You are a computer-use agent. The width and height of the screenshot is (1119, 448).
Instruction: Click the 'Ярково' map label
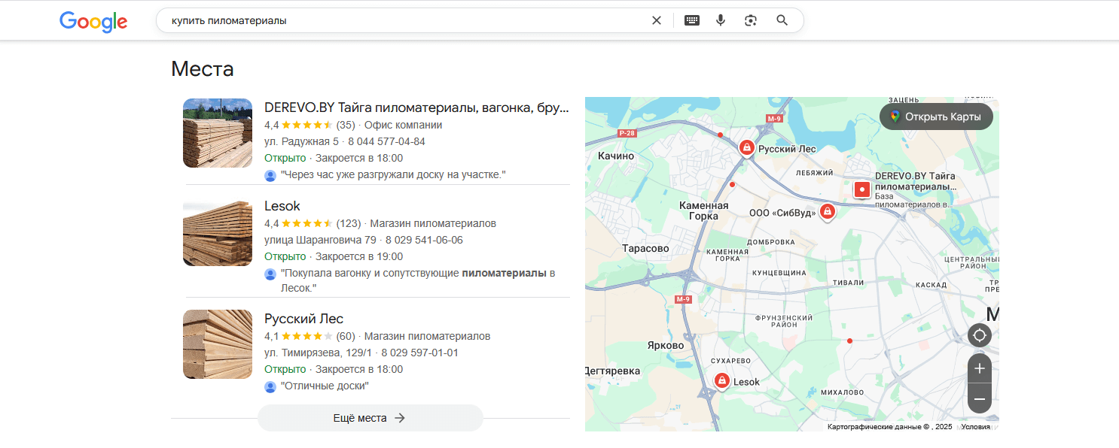666,345
